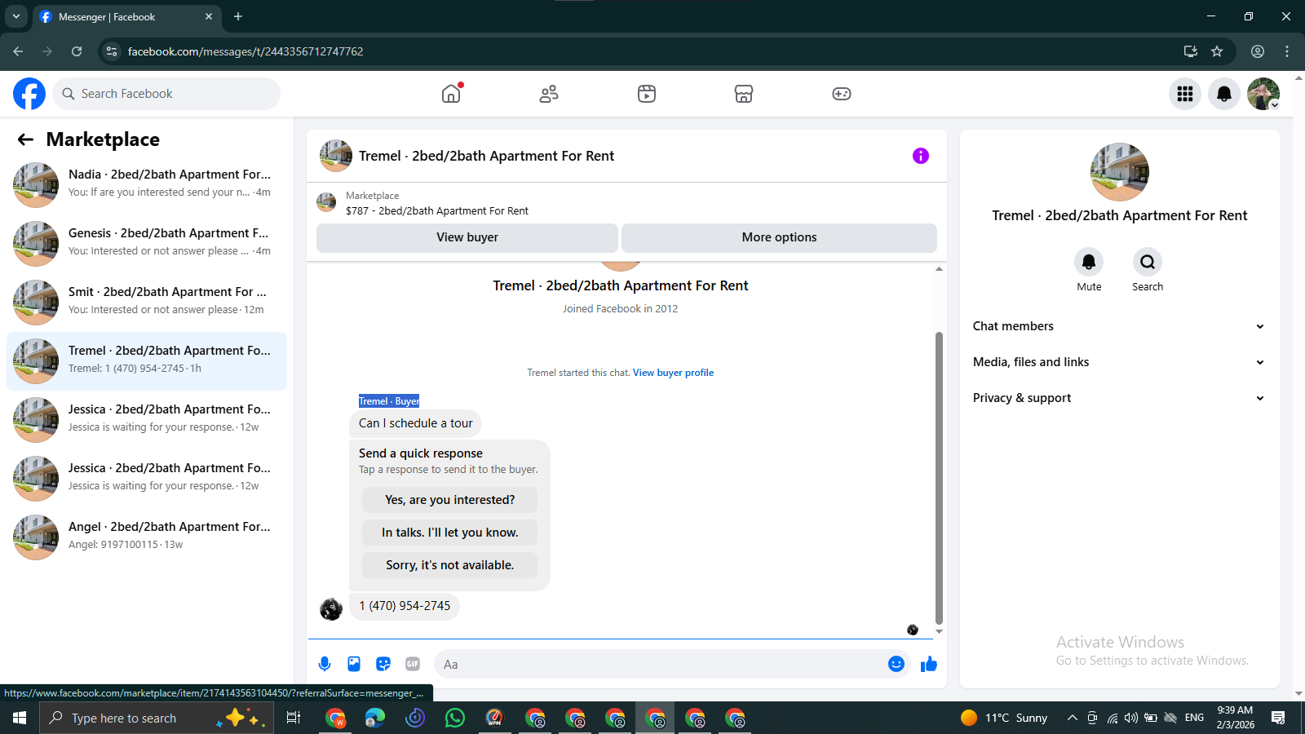Expand the Media, files and links section
Image resolution: width=1305 pixels, height=734 pixels.
[1119, 362]
